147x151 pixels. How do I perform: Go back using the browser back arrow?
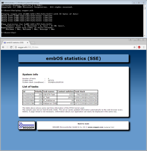coord(3,47)
